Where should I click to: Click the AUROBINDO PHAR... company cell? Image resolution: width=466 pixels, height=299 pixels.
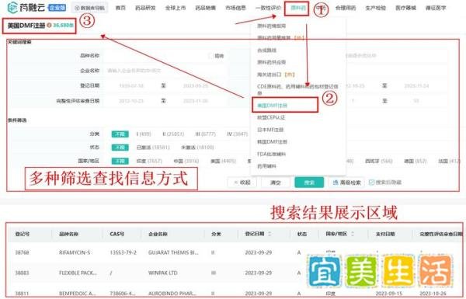pos(172,294)
